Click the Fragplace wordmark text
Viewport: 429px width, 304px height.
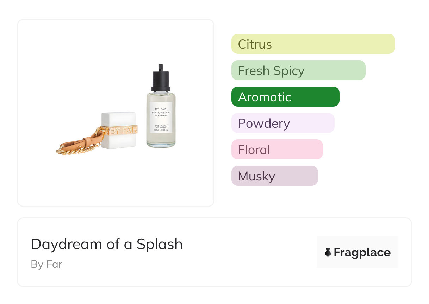coord(362,252)
